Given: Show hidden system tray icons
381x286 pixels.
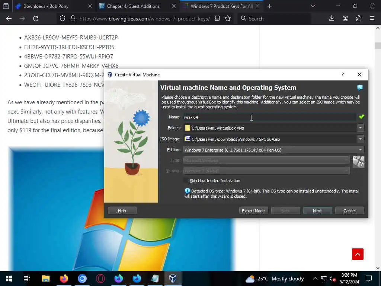Looking at the screenshot, I should (315, 279).
